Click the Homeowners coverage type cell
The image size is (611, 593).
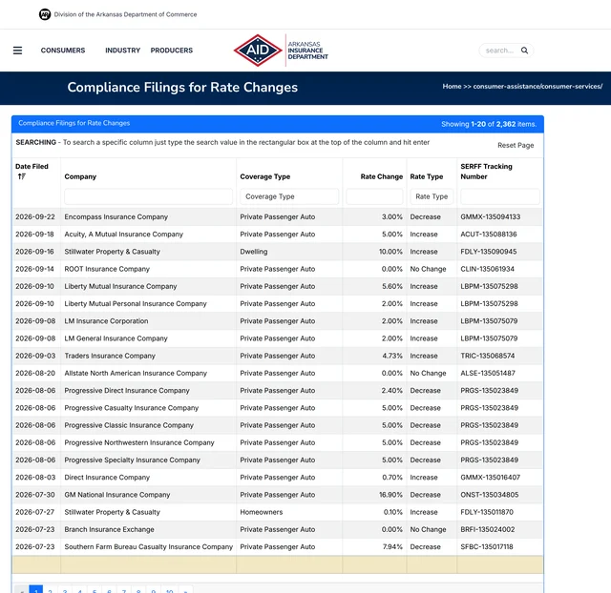pyautogui.click(x=261, y=512)
